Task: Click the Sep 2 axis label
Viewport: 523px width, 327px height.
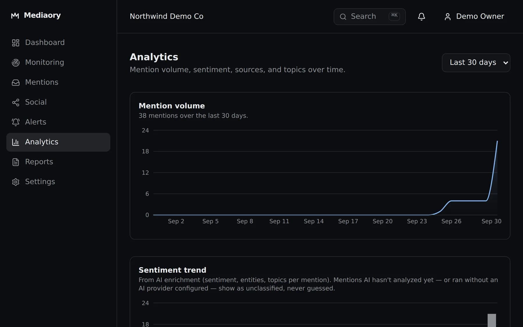Action: coord(176,221)
